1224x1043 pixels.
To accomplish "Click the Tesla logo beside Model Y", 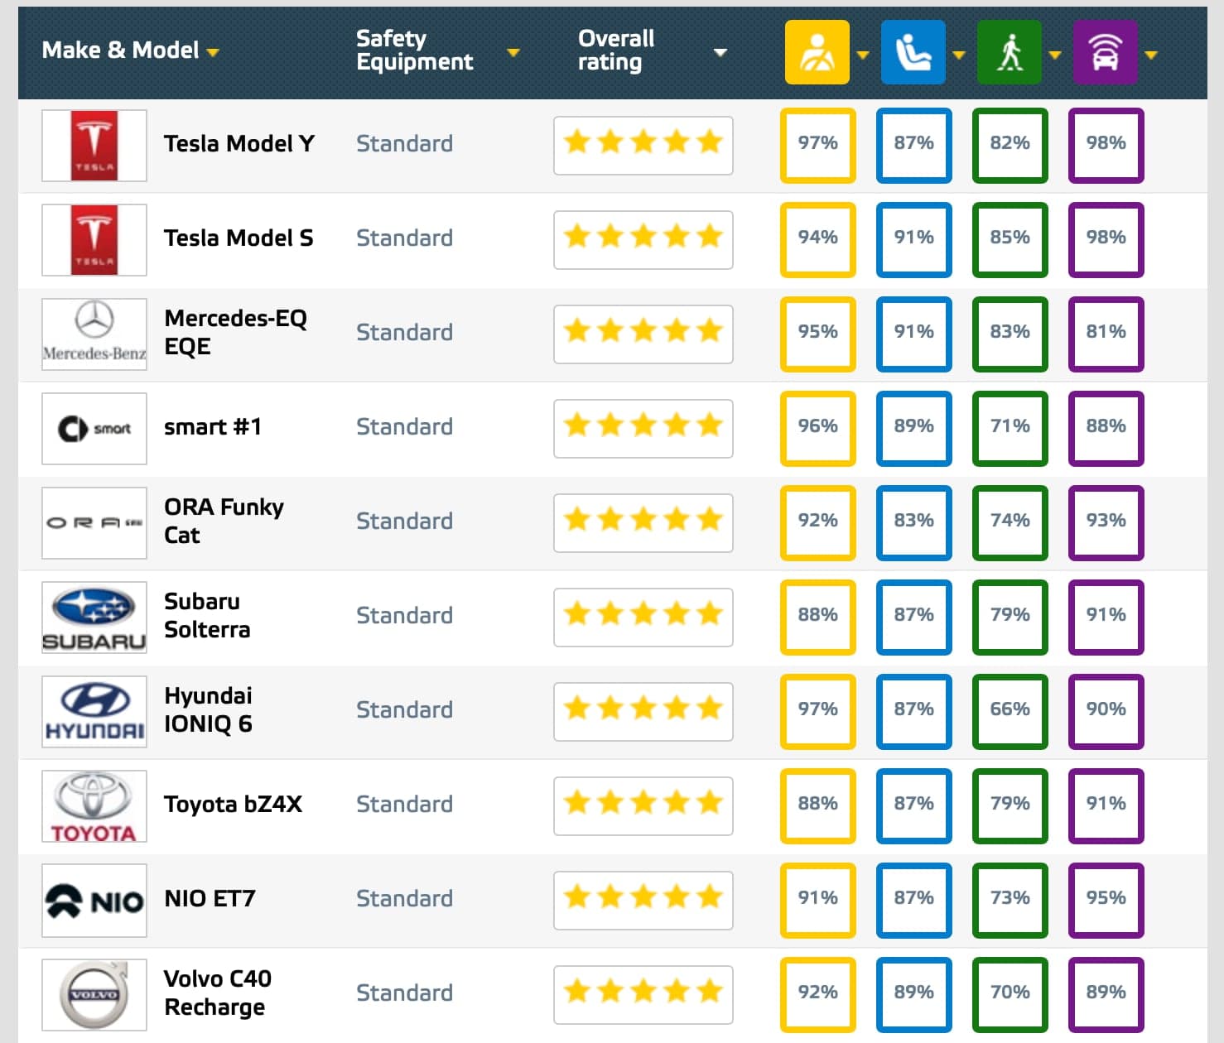I will click(x=94, y=146).
